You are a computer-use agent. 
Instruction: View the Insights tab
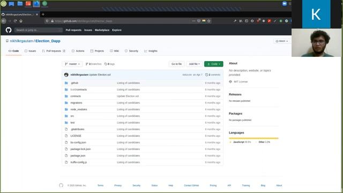coord(151,51)
